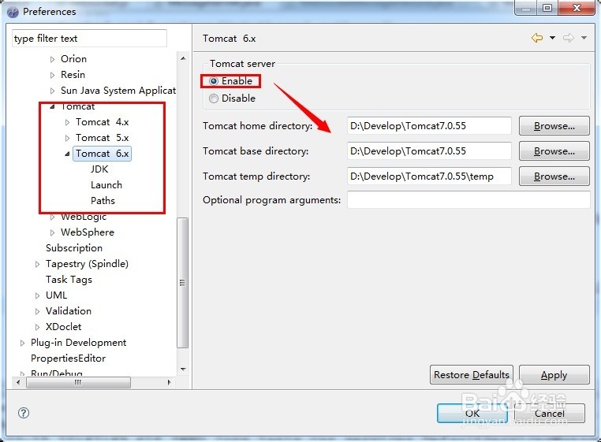Expand the Tomcat 5.x node

pyautogui.click(x=68, y=138)
